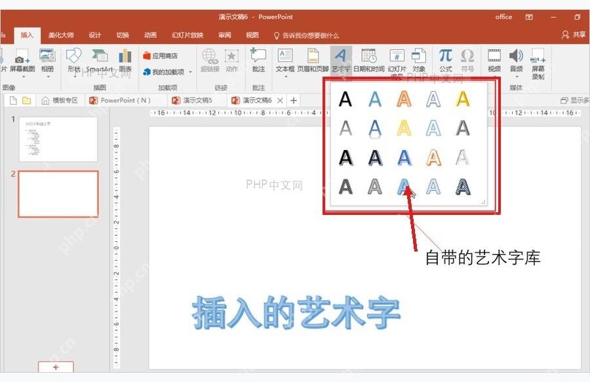This screenshot has width=590, height=382.
Task: Open the 审阅 ribbon tab
Action: (x=225, y=35)
